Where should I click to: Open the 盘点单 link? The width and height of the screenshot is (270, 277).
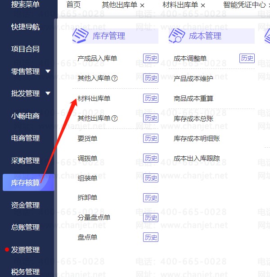[87, 237]
